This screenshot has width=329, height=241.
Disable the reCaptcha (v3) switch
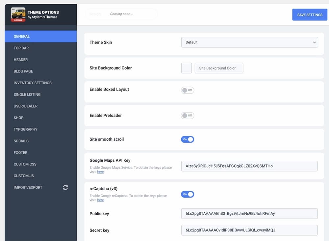[x=188, y=194]
